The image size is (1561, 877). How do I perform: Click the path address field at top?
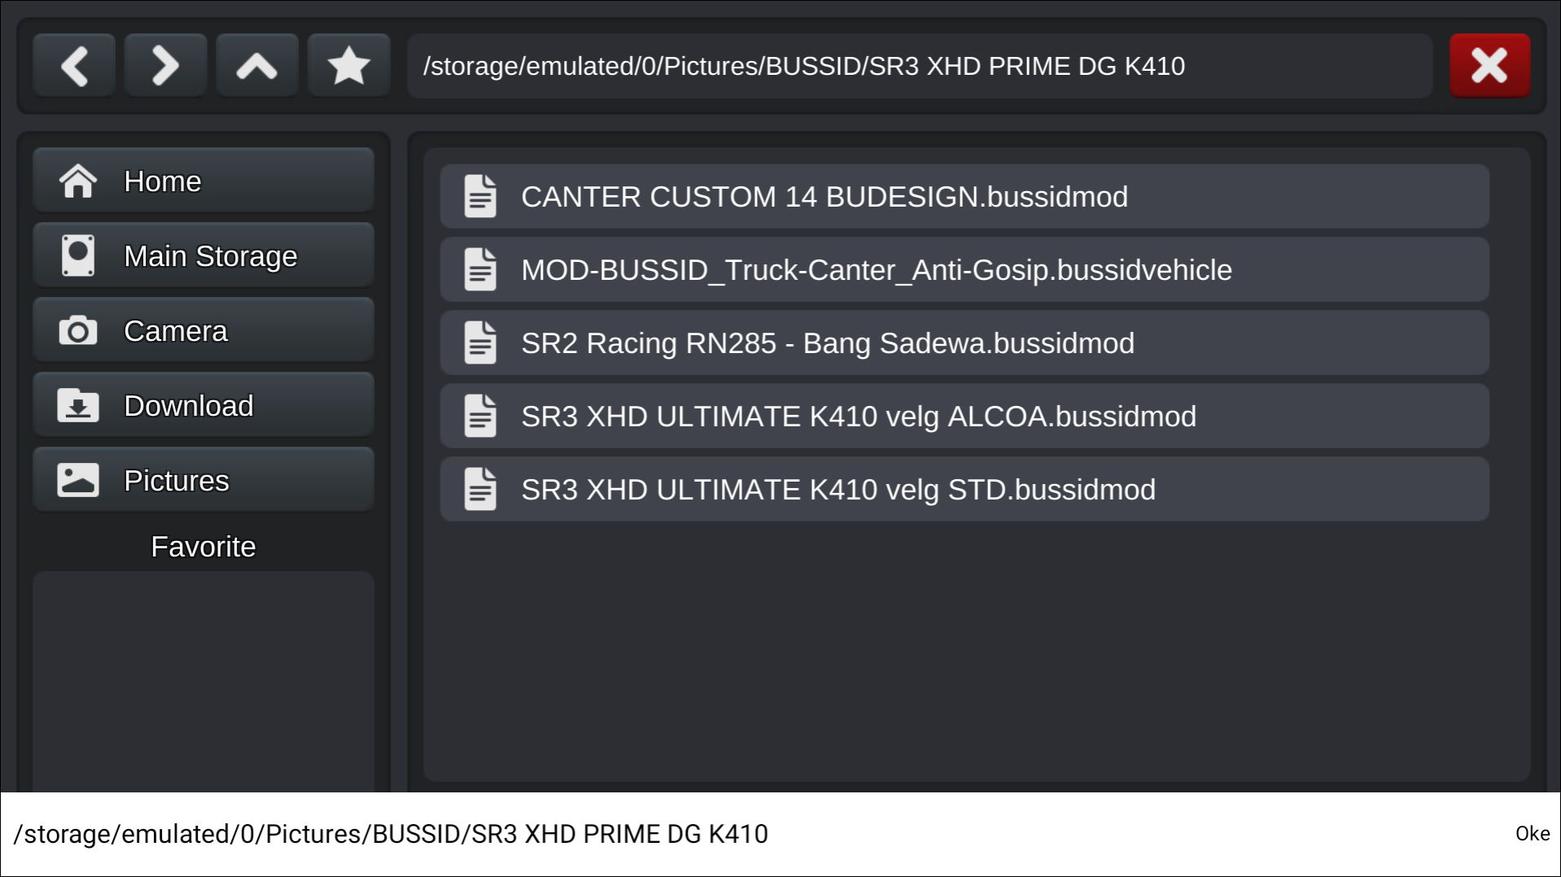(x=920, y=65)
